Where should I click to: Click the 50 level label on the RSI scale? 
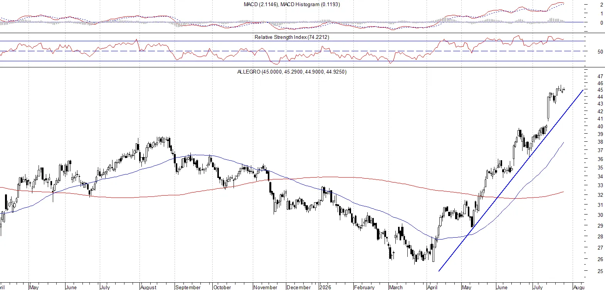point(600,52)
